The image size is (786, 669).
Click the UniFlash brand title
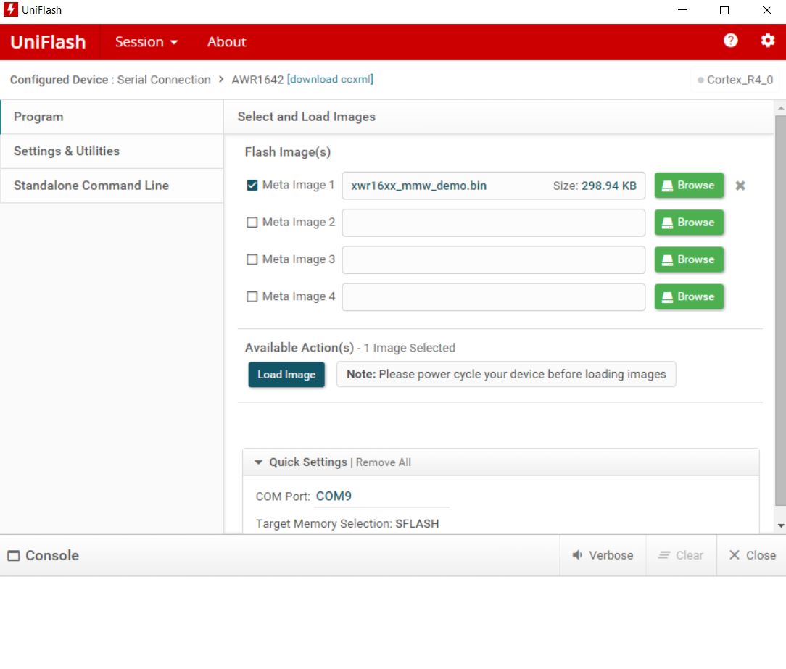point(48,42)
